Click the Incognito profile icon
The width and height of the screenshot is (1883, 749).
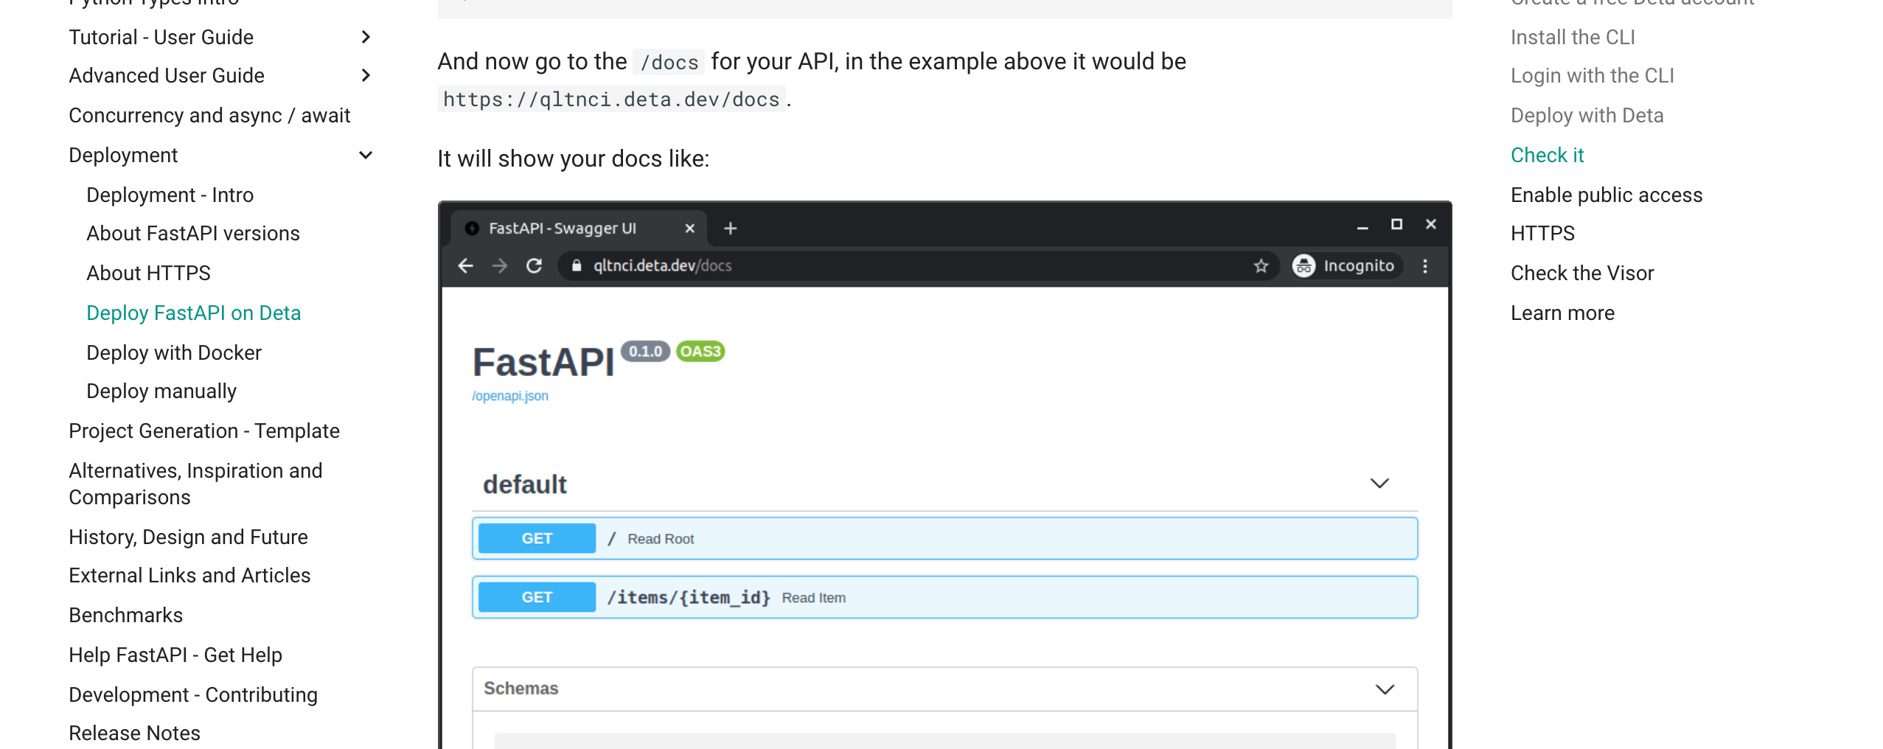1304,265
